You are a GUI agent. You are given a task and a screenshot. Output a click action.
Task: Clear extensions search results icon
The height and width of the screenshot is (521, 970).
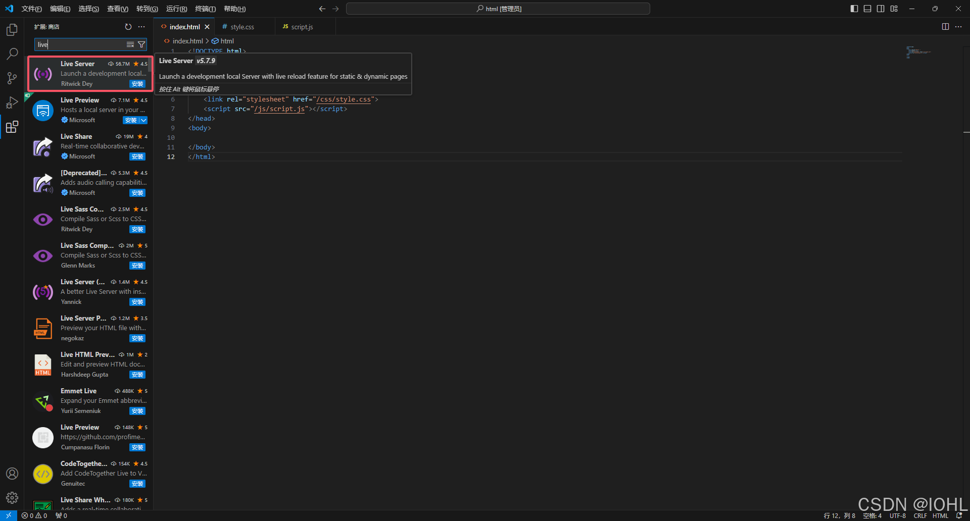130,44
